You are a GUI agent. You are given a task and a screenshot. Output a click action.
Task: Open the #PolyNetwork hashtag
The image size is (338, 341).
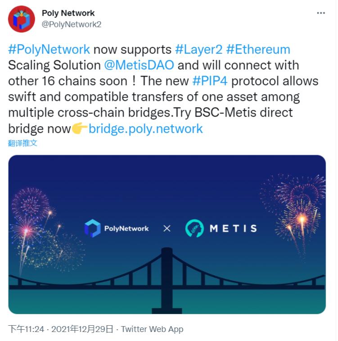click(49, 50)
